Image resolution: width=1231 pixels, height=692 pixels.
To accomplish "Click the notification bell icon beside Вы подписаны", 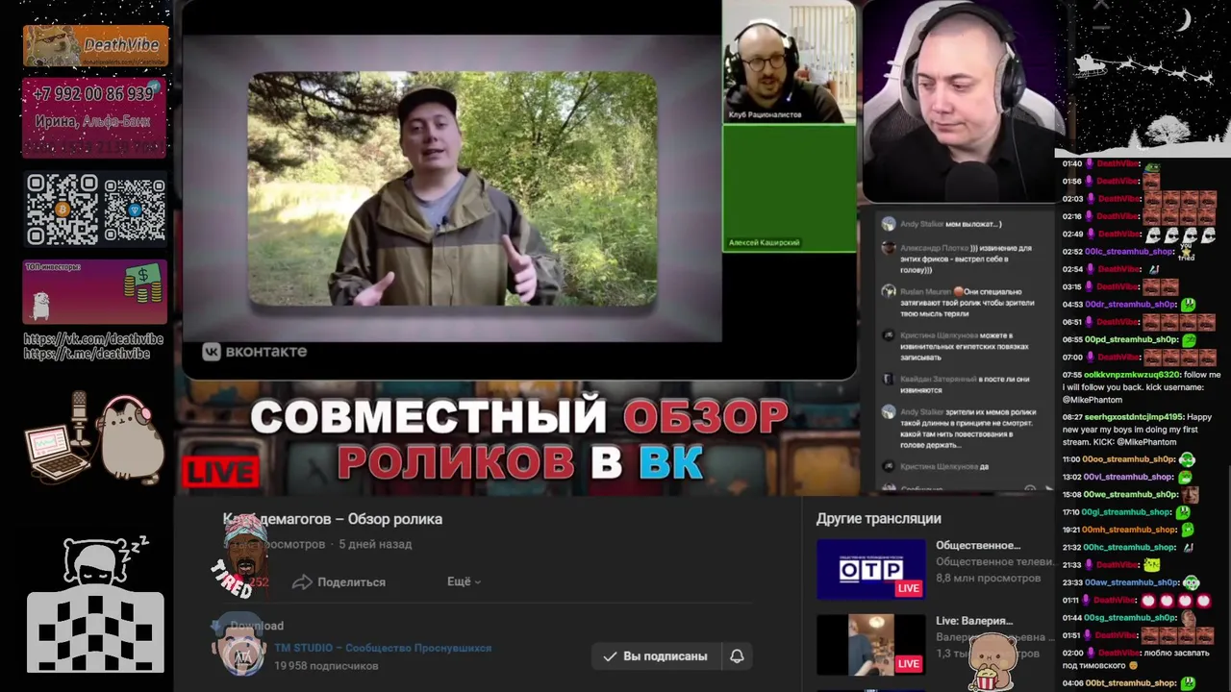I will (x=737, y=656).
